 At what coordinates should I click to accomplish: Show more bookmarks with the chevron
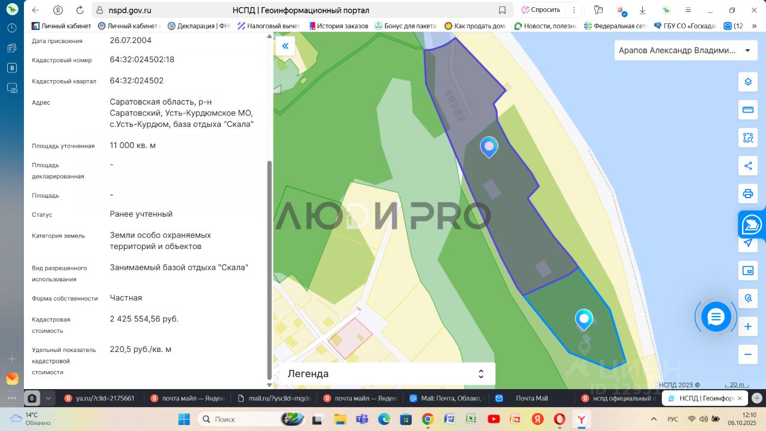coord(755,26)
